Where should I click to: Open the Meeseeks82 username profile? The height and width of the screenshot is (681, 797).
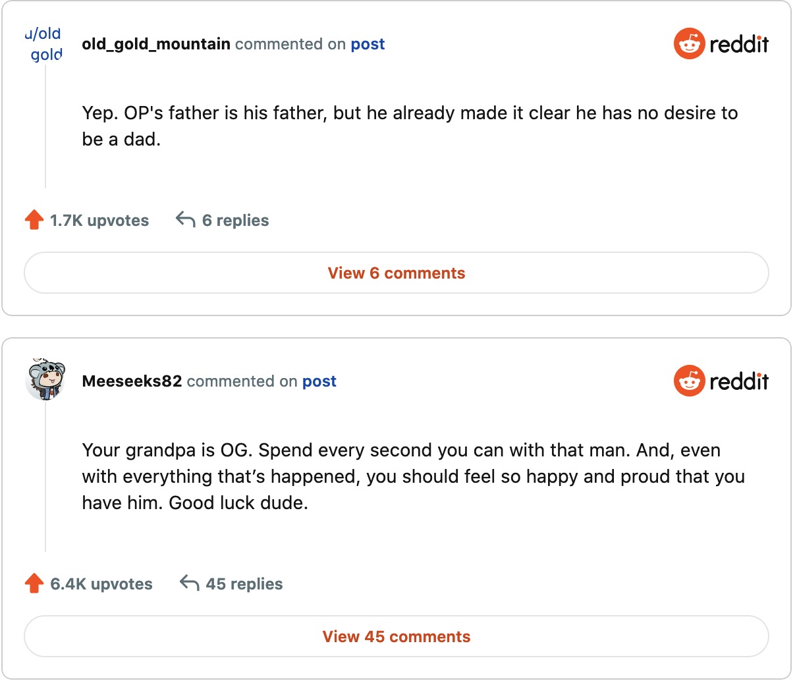point(132,381)
